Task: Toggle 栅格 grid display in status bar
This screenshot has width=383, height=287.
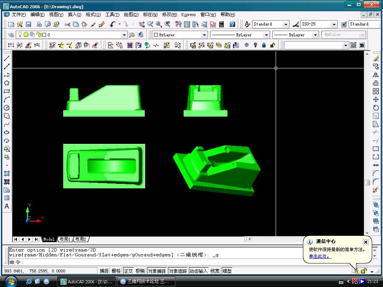Action: coord(116,271)
